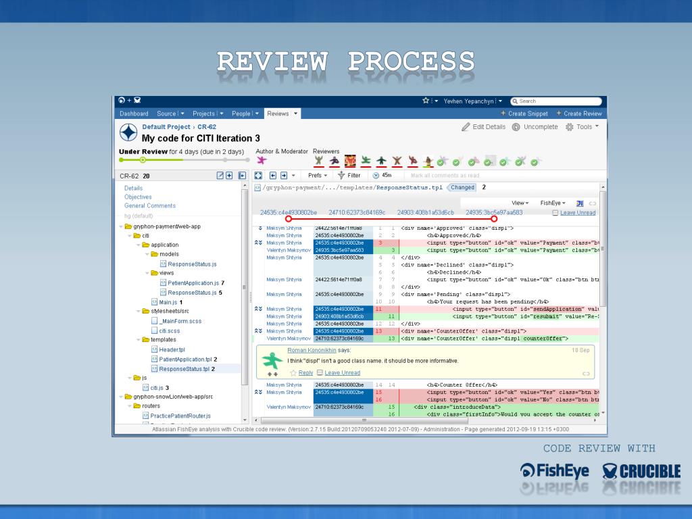Click the 45m time tracking clock icon

[376, 176]
